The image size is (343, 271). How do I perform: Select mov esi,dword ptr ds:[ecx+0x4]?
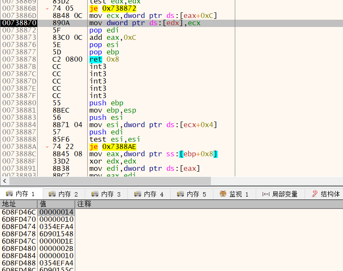click(x=153, y=125)
